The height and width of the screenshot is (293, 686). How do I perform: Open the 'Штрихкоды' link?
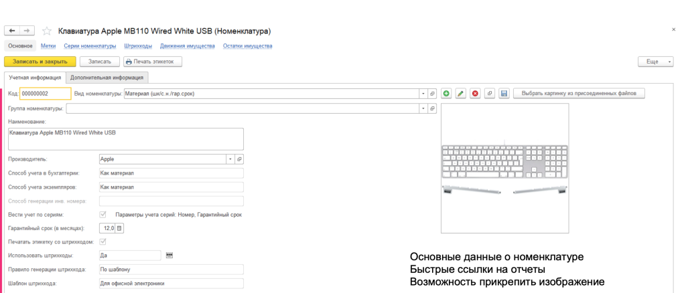click(x=139, y=46)
